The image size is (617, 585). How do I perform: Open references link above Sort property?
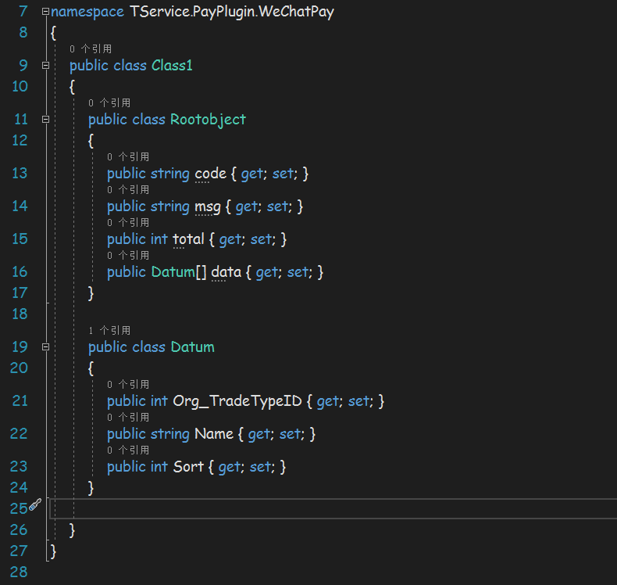coord(128,450)
